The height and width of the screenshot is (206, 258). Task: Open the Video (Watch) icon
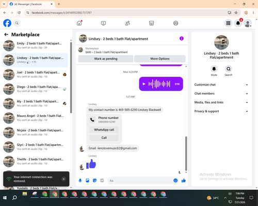click(x=103, y=23)
